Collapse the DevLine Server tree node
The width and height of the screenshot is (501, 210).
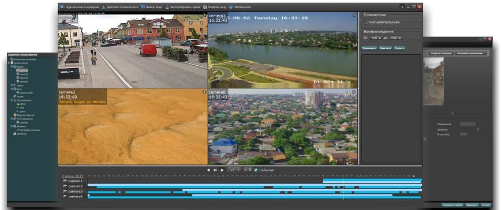pyautogui.click(x=9, y=63)
